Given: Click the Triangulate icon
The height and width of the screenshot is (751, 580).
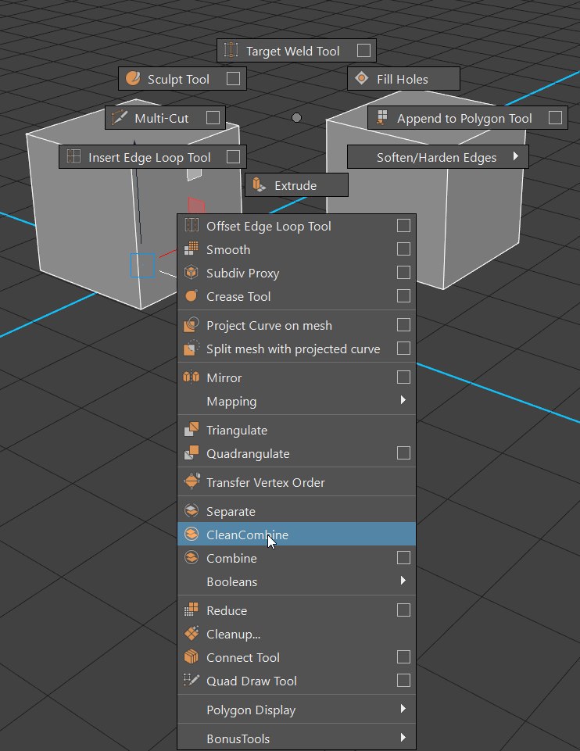Looking at the screenshot, I should 192,429.
